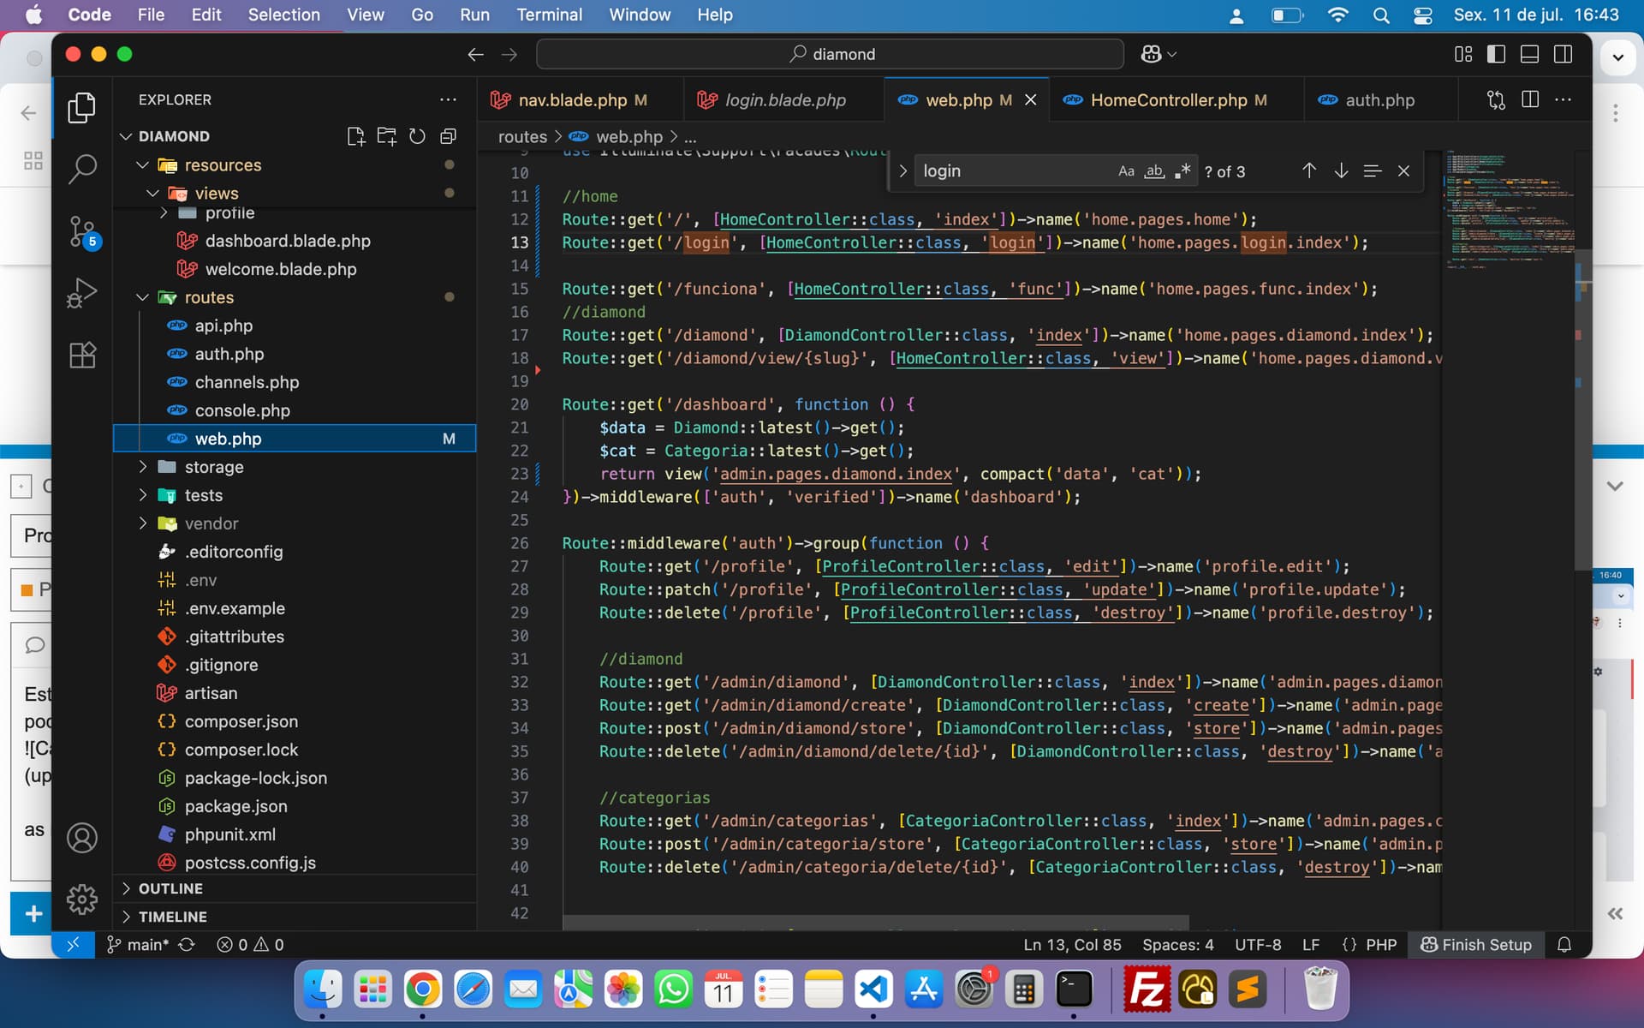Click the diamond command center search box

point(830,54)
